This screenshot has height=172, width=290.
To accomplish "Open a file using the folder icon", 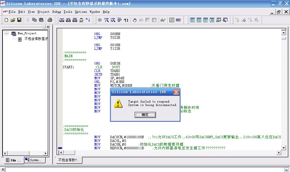I will click(x=13, y=20).
